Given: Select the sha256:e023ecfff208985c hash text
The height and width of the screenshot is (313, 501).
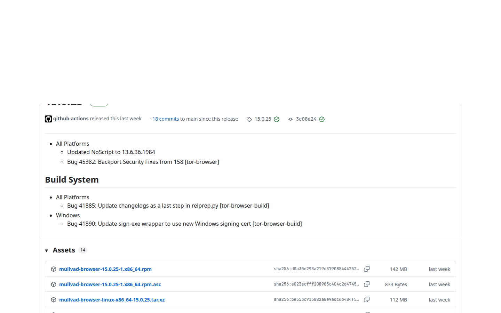Looking at the screenshot, I should coord(316,284).
